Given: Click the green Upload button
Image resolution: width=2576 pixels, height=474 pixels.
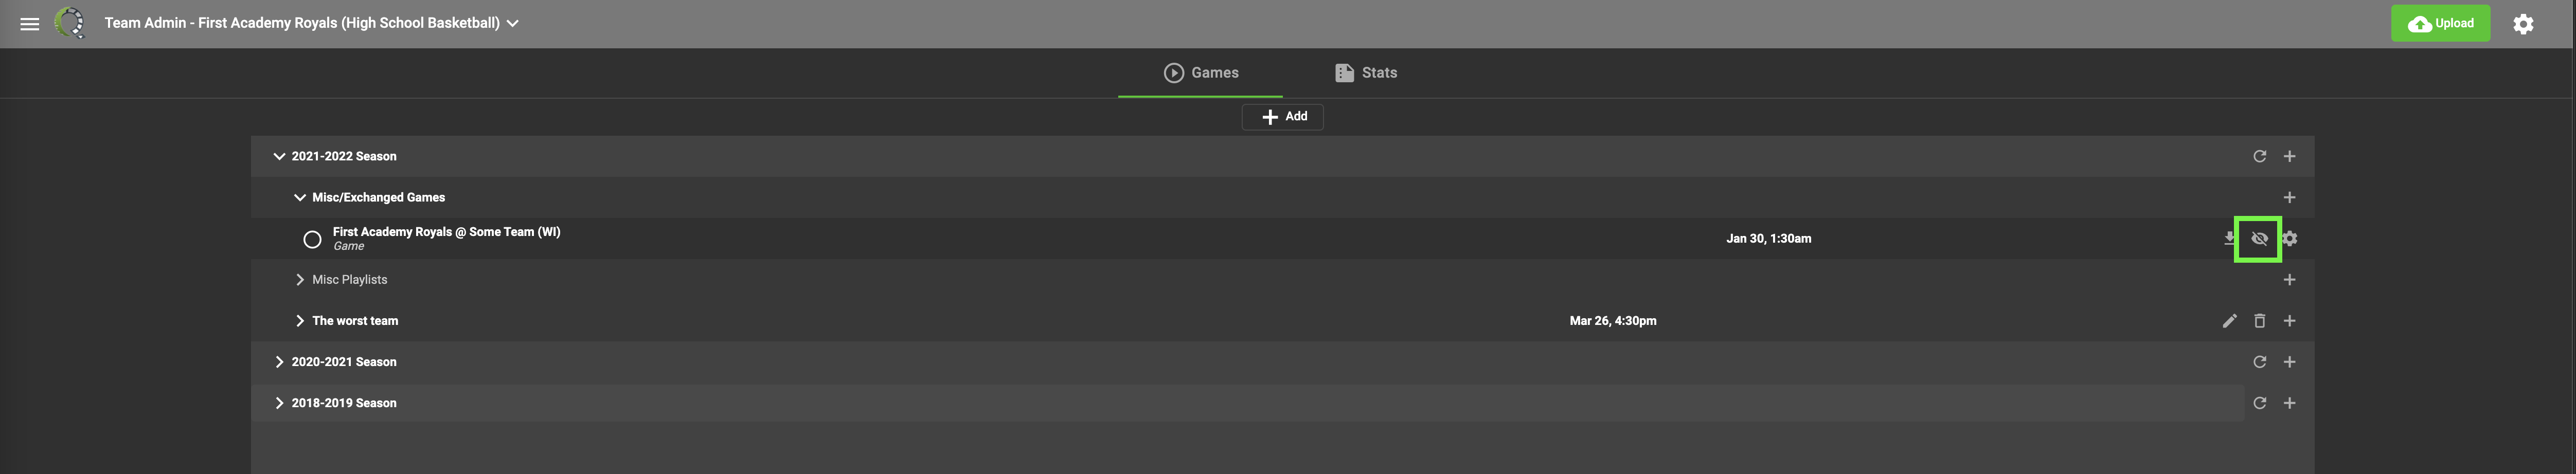Looking at the screenshot, I should click(x=2439, y=24).
